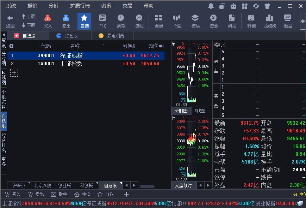Open the 龙虎榜 ranking icon
The height and width of the screenshot is (208, 306).
(269, 18)
